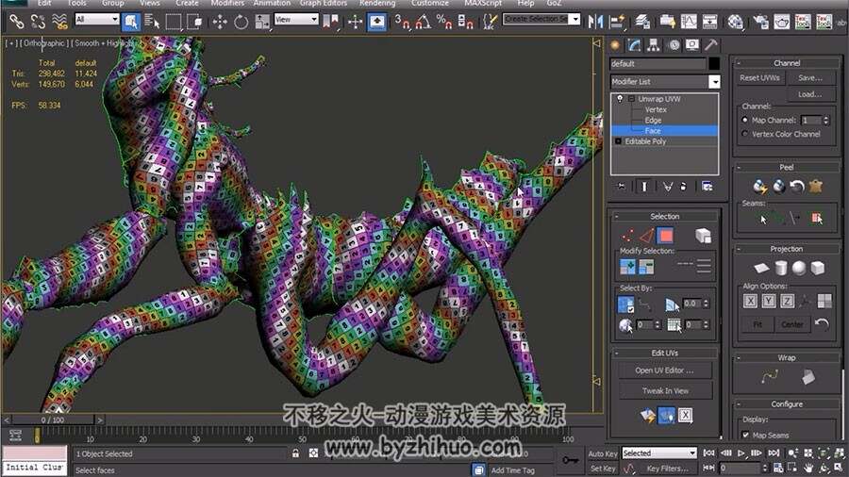Click the Quick Peel icon
Screen dimensions: 849x477
coord(759,187)
